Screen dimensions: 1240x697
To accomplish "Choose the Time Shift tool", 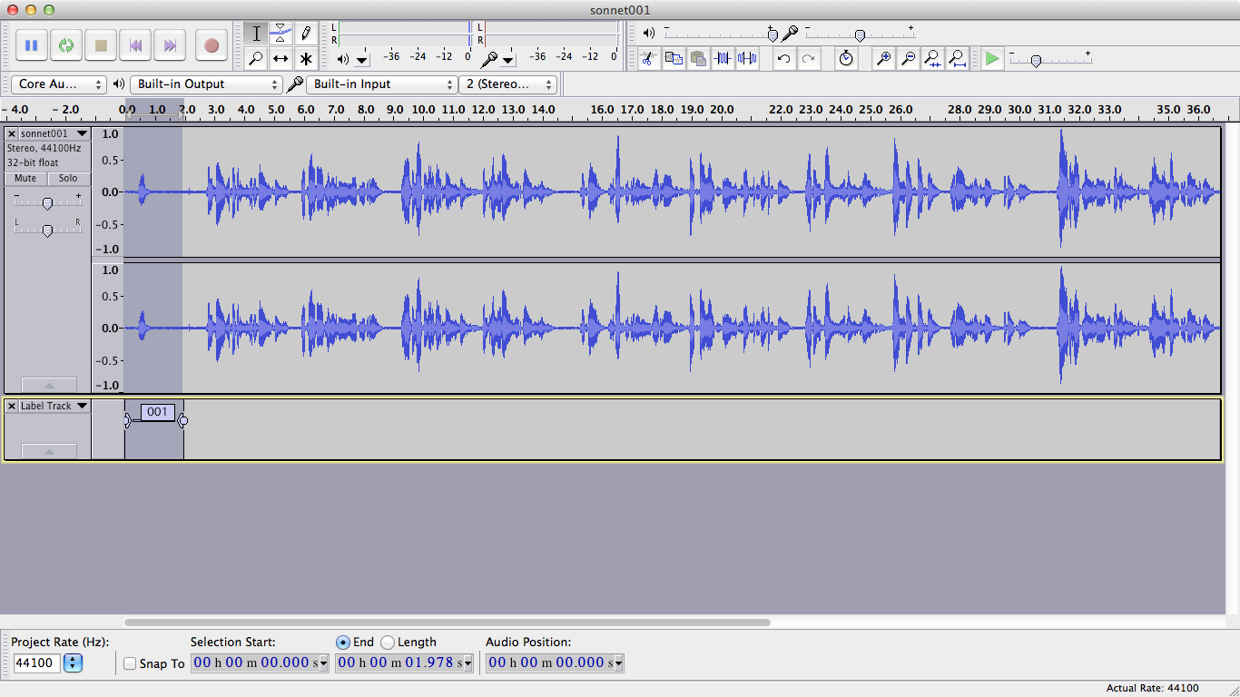I will [280, 59].
